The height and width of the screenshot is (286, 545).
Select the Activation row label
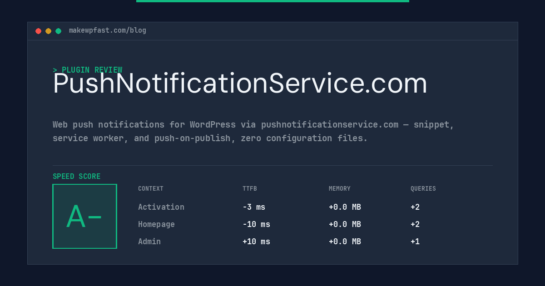[x=161, y=207]
